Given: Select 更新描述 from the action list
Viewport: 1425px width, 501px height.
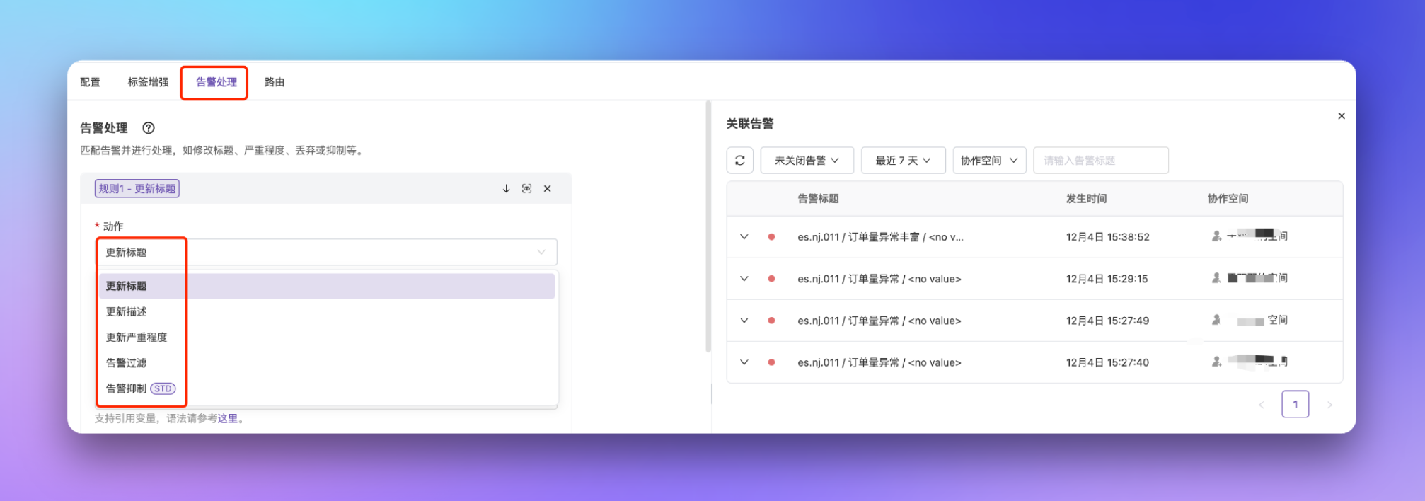Looking at the screenshot, I should (x=127, y=312).
